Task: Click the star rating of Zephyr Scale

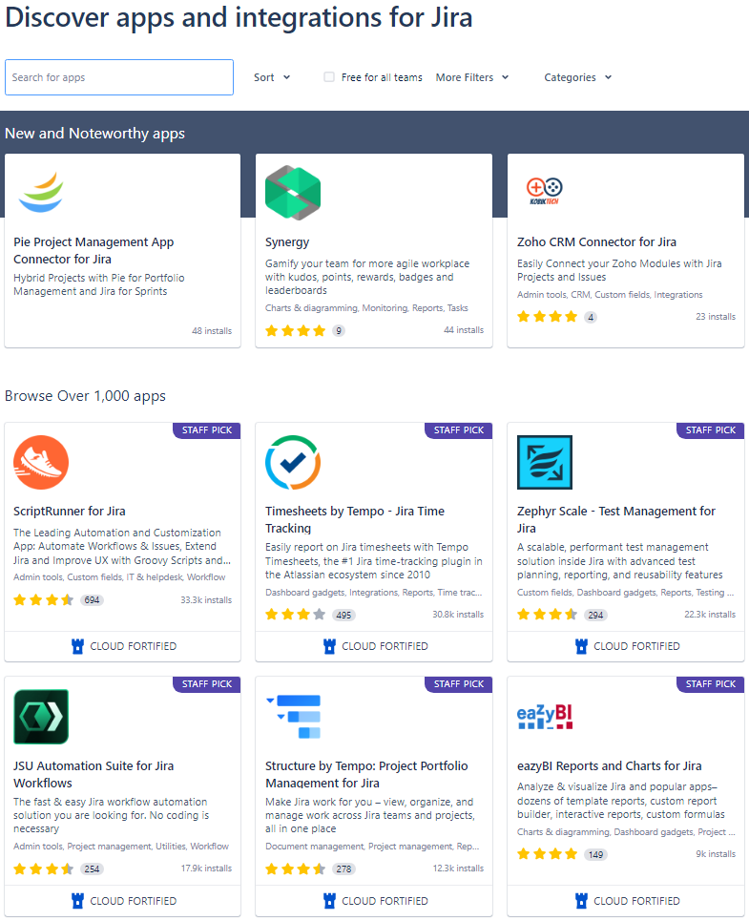Action: [547, 615]
